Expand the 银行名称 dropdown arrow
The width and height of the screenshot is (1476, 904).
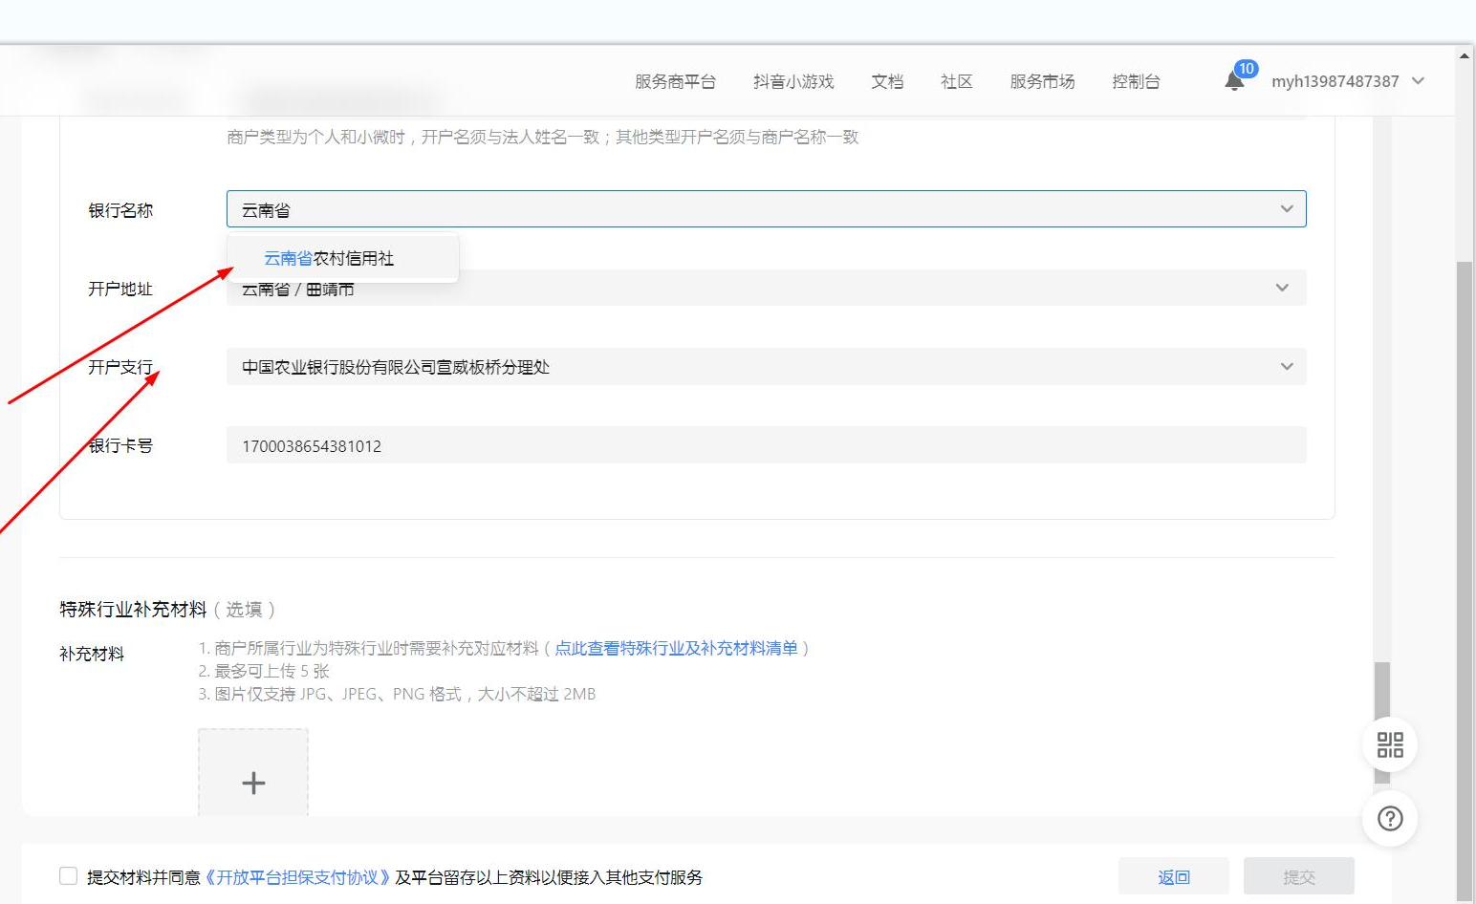[x=1286, y=209]
